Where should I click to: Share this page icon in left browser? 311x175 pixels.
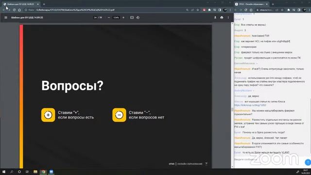[x=192, y=10]
